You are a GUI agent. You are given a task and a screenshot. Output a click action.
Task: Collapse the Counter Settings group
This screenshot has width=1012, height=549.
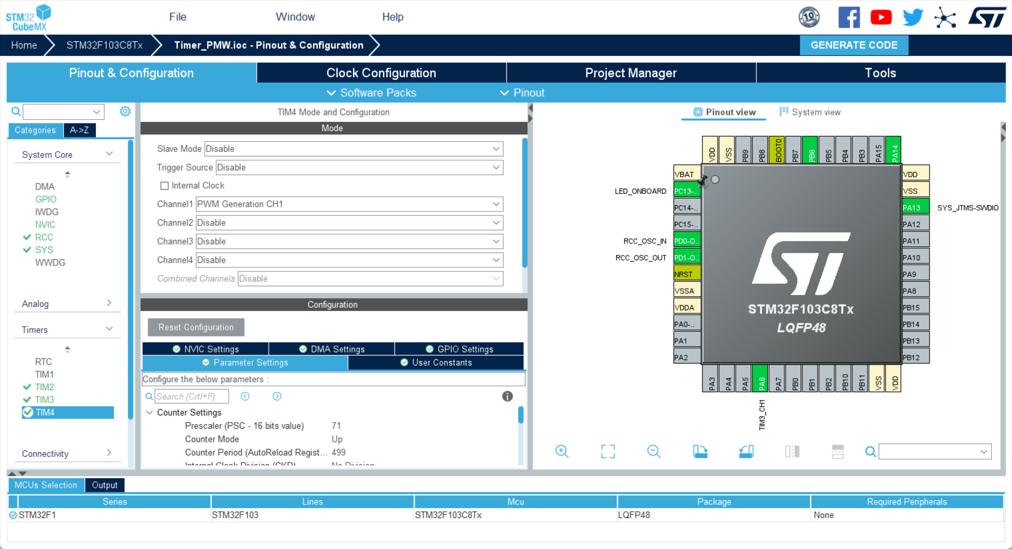150,413
